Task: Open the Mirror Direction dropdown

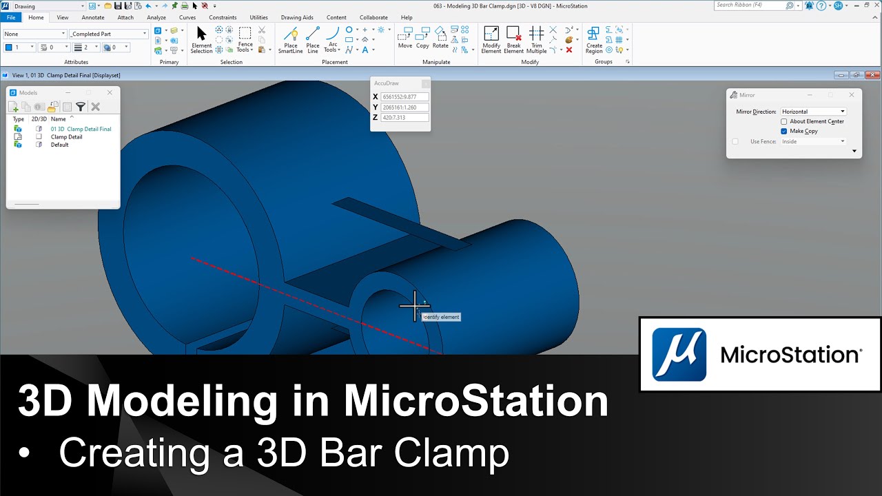Action: click(813, 112)
